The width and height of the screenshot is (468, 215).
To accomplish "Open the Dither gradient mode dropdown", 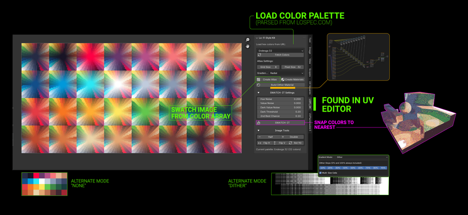I will (x=362, y=157).
